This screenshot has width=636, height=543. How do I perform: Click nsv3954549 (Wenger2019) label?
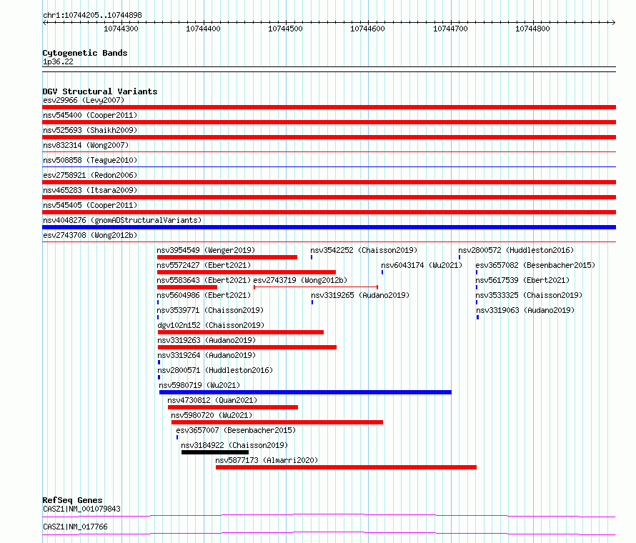tap(206, 250)
